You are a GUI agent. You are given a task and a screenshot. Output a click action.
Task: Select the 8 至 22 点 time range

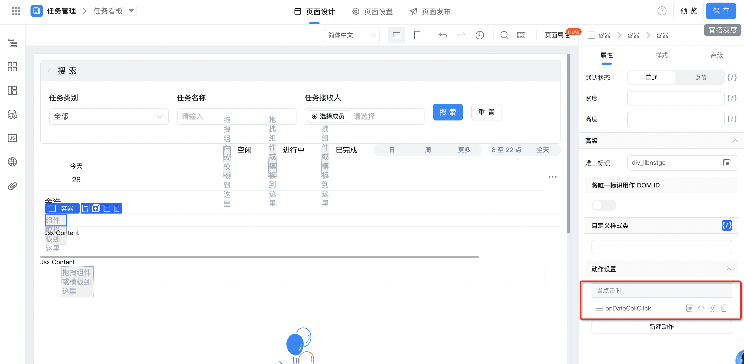506,150
